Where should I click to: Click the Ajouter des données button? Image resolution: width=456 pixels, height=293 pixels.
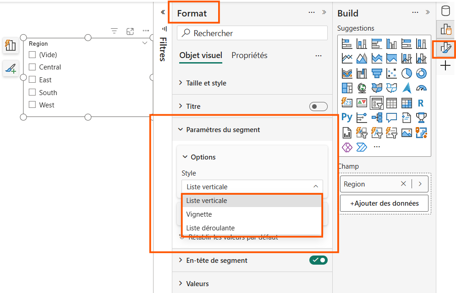(x=384, y=203)
